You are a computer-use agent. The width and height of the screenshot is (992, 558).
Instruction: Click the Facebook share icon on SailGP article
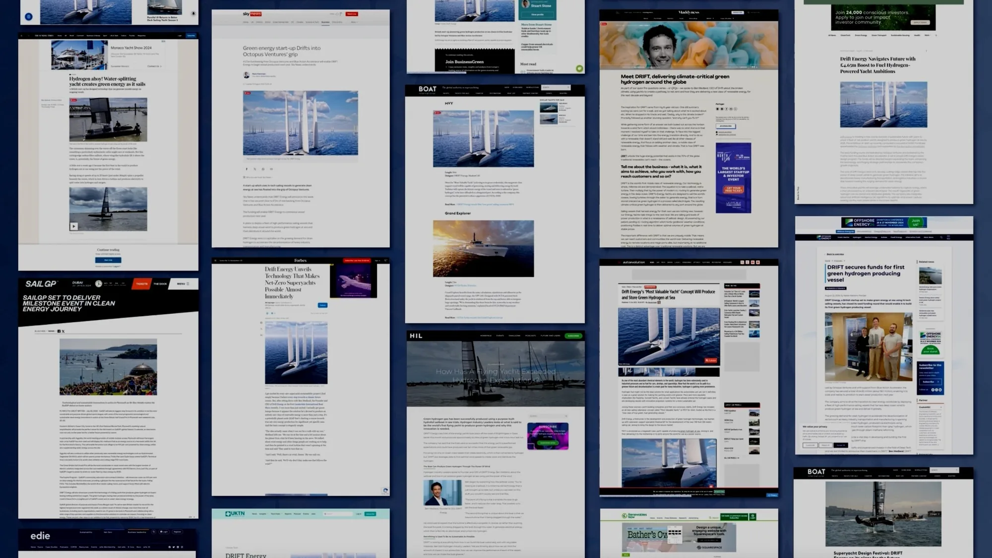click(59, 331)
